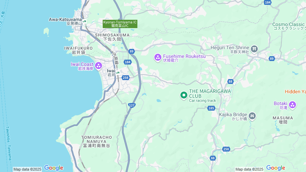Click the Hidden Ya orange place label
306x172 pixels.
pos(295,92)
